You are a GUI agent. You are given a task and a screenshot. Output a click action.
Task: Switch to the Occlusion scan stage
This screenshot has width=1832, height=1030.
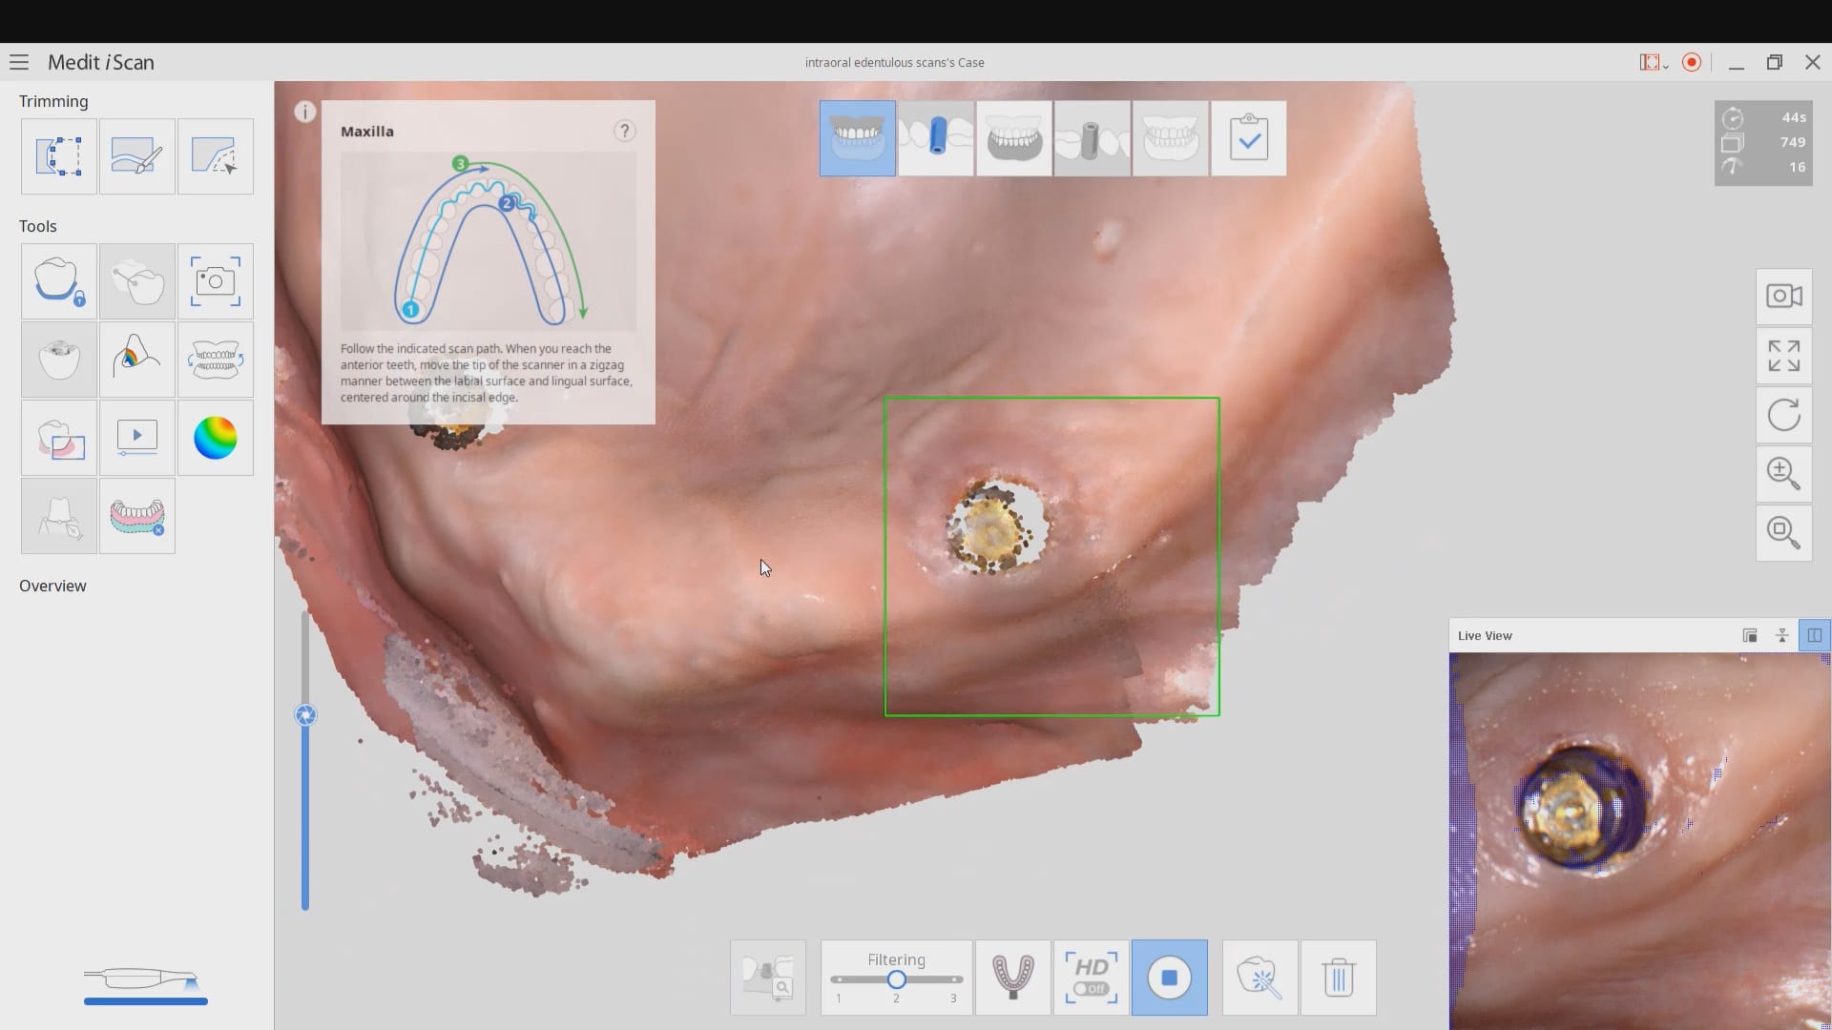[1171, 138]
